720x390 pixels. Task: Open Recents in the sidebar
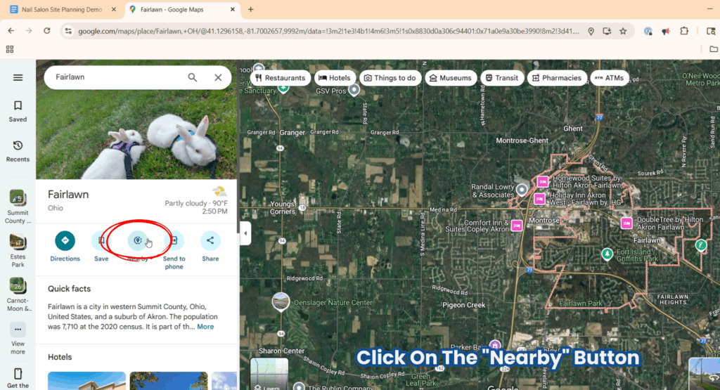pos(18,151)
